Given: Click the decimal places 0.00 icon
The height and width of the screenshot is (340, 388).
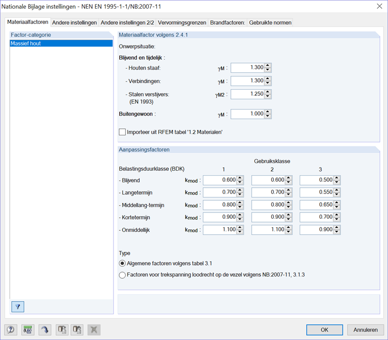Looking at the screenshot, I should click(28, 330).
